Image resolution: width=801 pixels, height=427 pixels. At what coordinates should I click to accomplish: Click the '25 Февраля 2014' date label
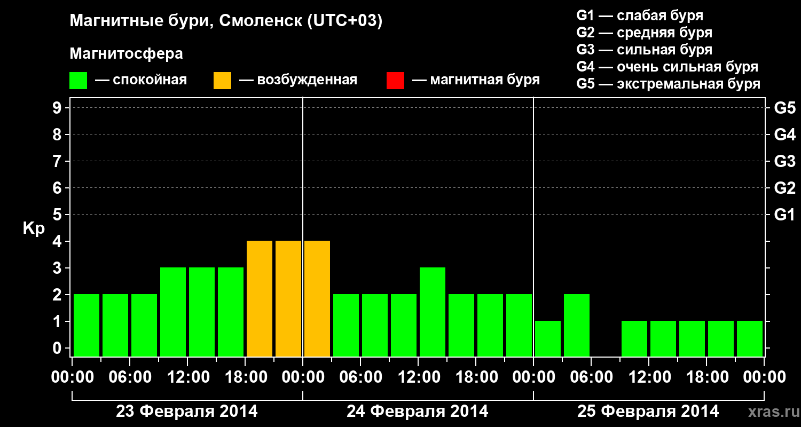(648, 412)
